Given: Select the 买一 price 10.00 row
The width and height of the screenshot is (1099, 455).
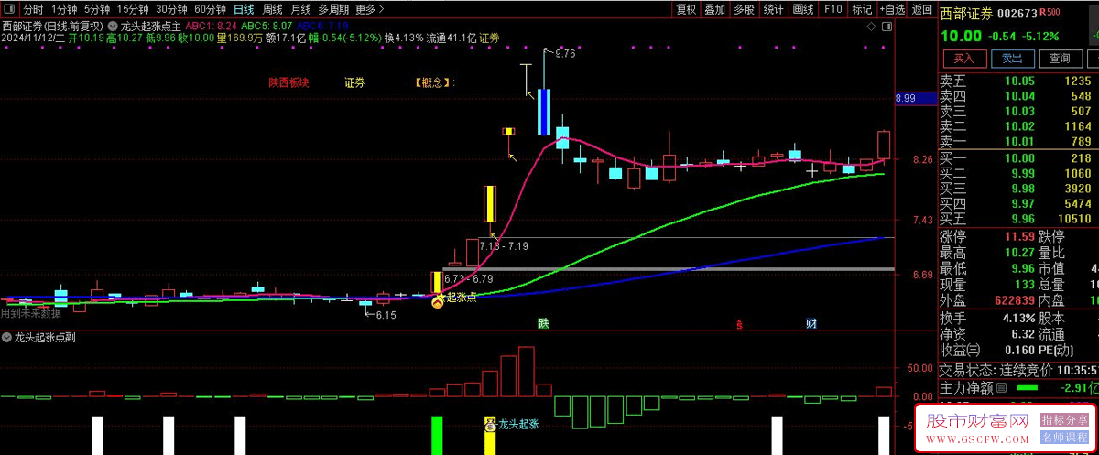Looking at the screenshot, I should [1018, 158].
